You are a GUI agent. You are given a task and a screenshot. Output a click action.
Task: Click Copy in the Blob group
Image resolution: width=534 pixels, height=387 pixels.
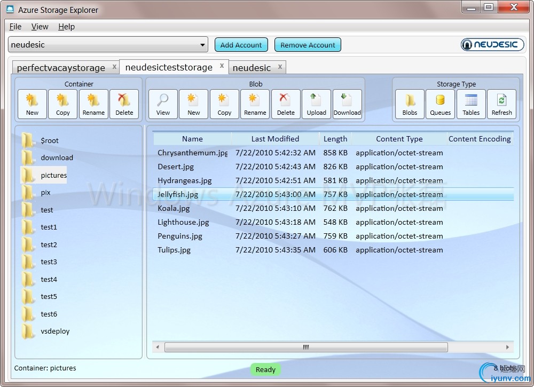[224, 104]
